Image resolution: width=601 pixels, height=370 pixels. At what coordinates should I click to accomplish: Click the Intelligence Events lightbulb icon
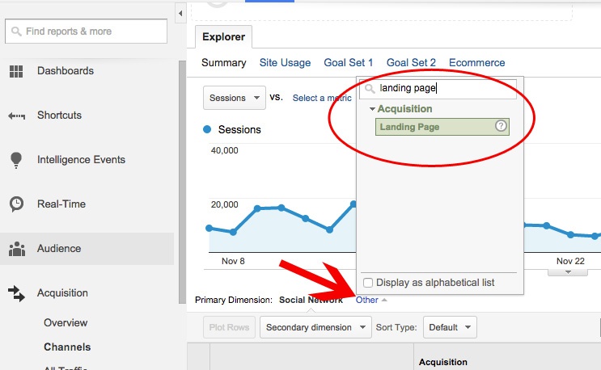(x=16, y=160)
